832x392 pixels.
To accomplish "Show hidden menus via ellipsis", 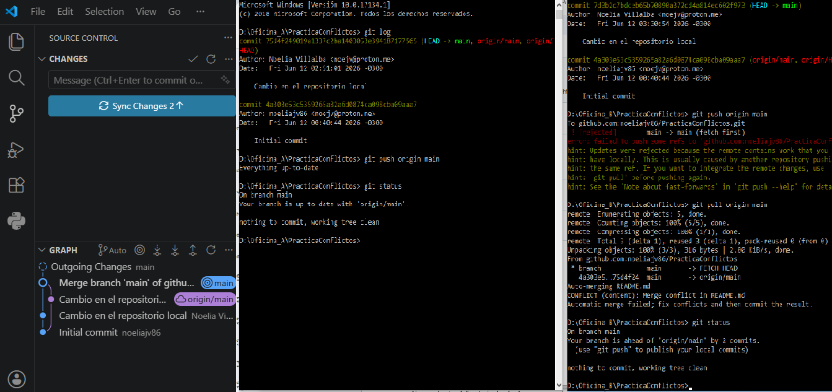I will (200, 11).
